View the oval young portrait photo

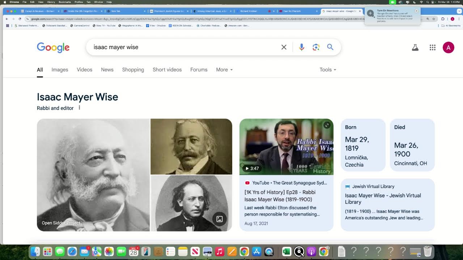[191, 203]
